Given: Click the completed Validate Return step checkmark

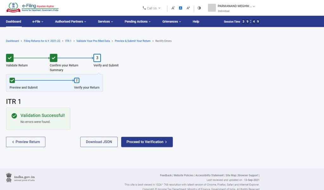Looking at the screenshot, I should 10,58.
